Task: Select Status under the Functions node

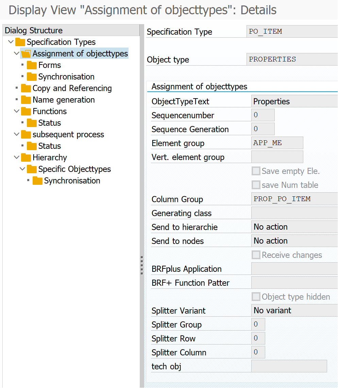Action: click(49, 123)
